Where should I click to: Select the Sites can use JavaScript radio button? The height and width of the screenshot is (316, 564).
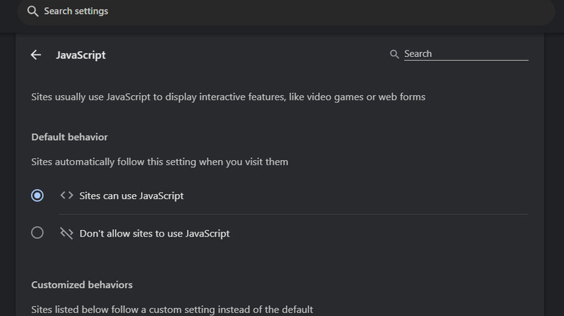[x=38, y=196]
